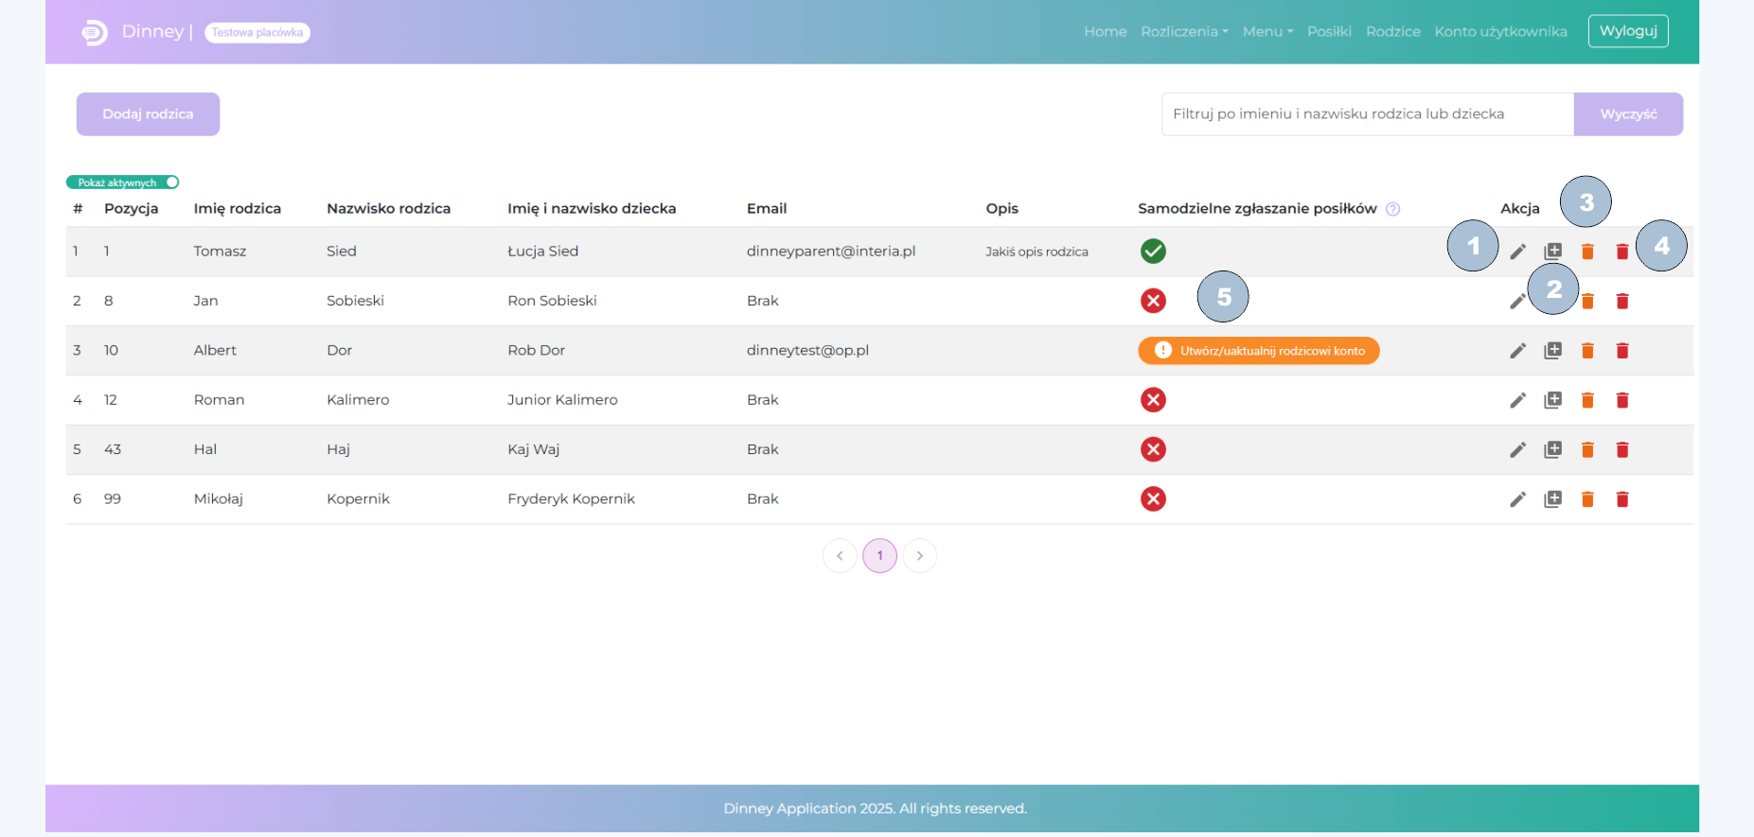Viewport: 1754px width, 837px height.
Task: Go to next page using the right chevron
Action: coord(919,556)
